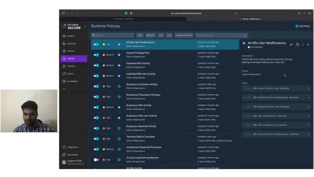Click type icon for Suspicious Filesystem Changes
This screenshot has height=177, width=314.
(119, 97)
